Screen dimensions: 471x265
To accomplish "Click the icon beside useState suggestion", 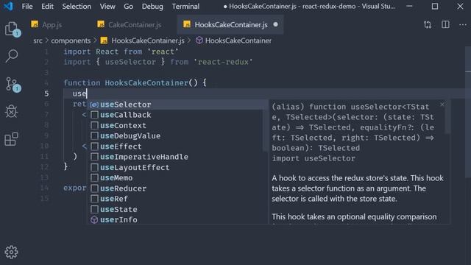I will click(x=94, y=209).
